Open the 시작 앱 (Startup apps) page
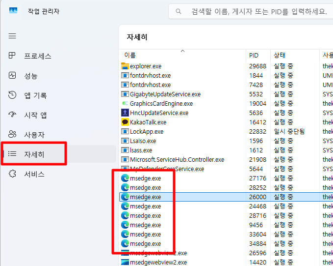Screen dimensions: 333x266 (58, 115)
